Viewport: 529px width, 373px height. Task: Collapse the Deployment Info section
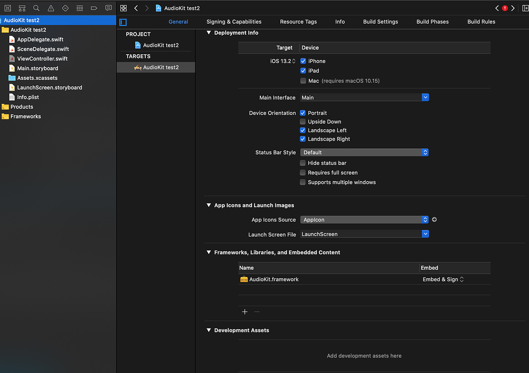[x=208, y=32]
